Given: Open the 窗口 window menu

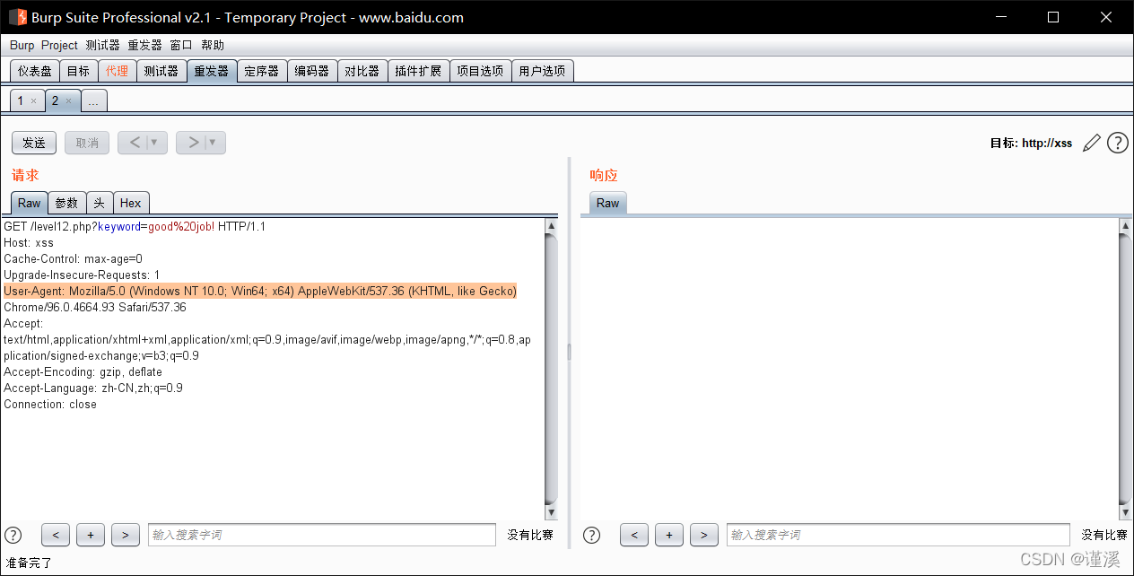Looking at the screenshot, I should 181,45.
